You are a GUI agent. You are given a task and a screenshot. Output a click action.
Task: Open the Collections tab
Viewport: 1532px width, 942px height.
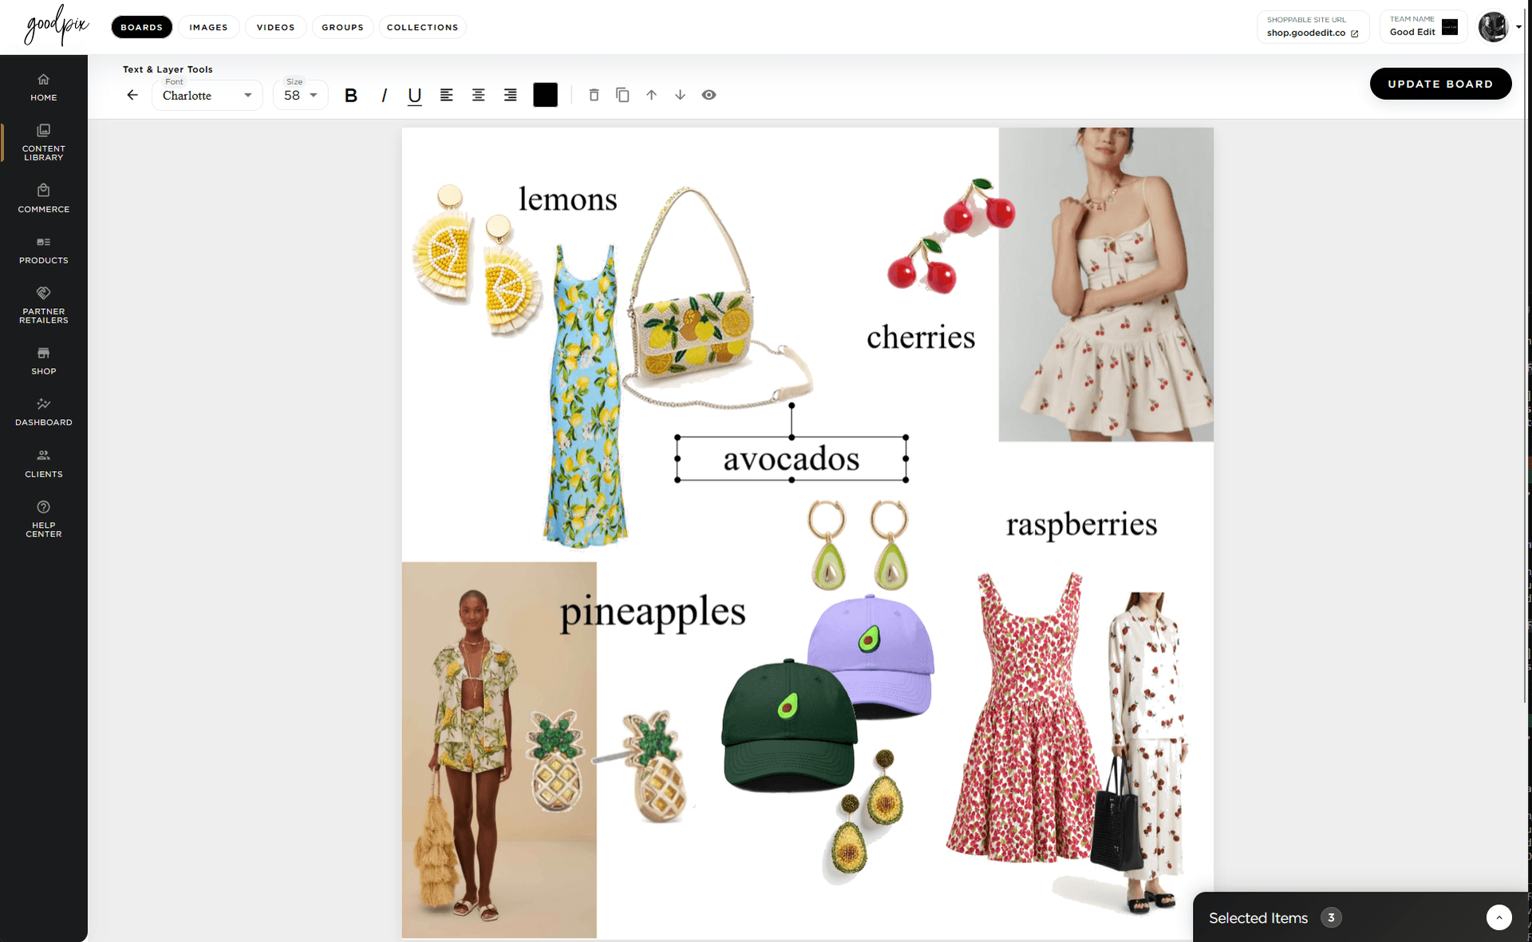coord(422,27)
